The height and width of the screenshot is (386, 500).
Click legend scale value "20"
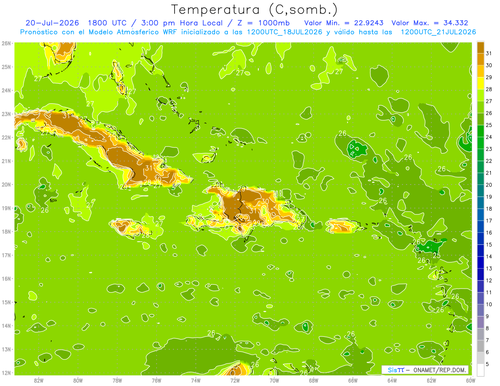pos(489,185)
